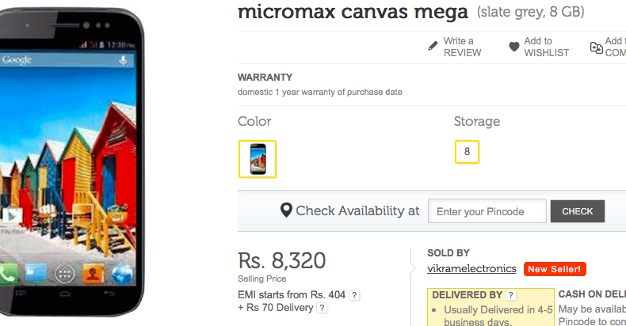This screenshot has width=626, height=326.
Task: Click the Add to WISHLIST link
Action: point(546,47)
